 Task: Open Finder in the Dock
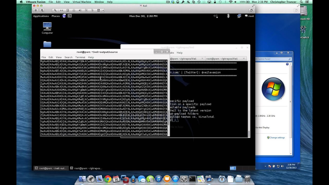coord(82,179)
